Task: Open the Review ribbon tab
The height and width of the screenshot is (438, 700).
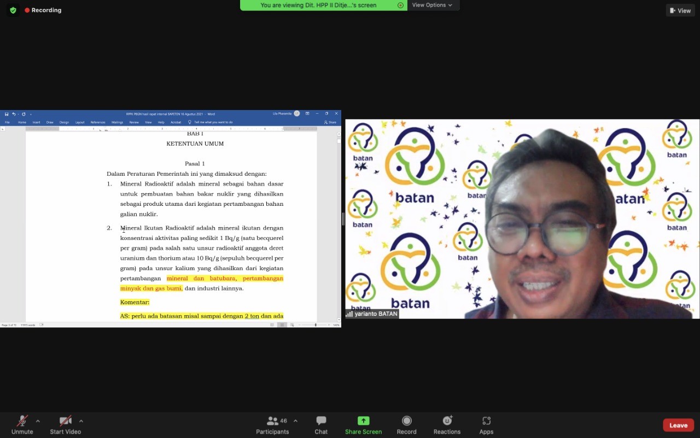Action: pos(134,122)
